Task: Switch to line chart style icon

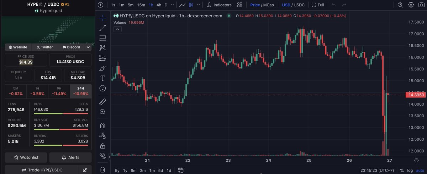Action: pos(183,5)
